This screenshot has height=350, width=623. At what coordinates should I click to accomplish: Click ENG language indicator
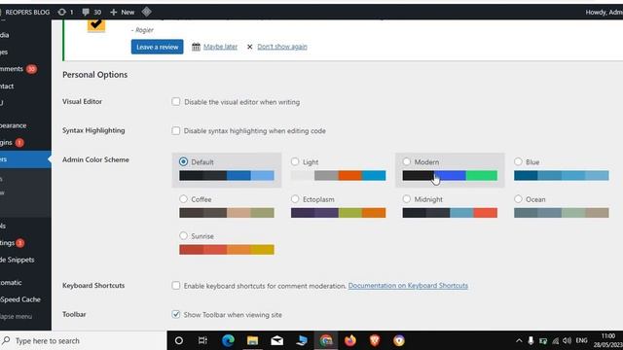click(x=581, y=341)
